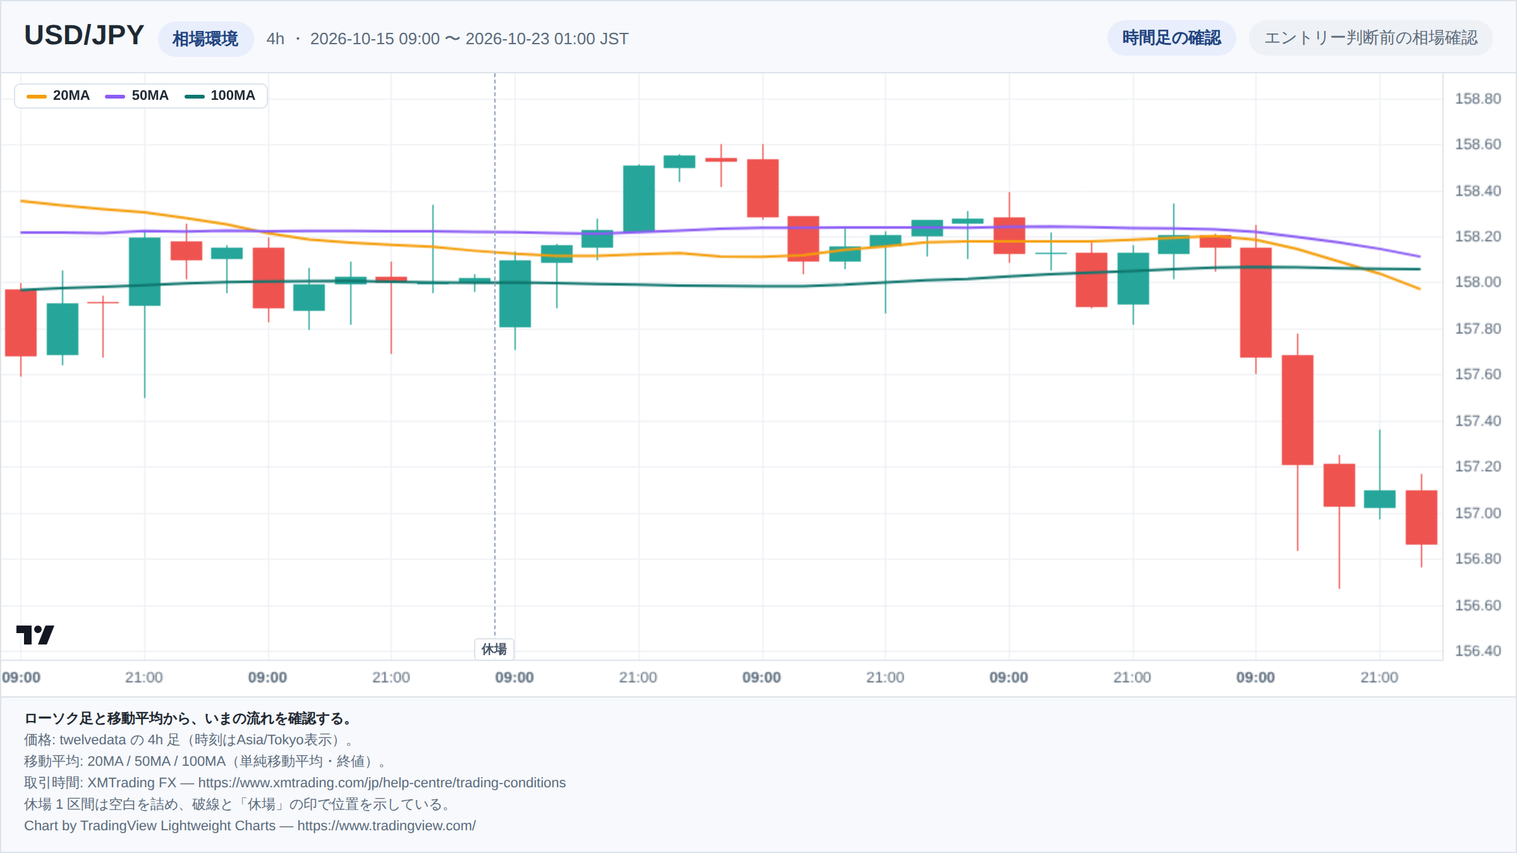Viewport: 1517px width, 853px height.
Task: Click the date range text 2026-10-15 09:00
Action: [375, 39]
